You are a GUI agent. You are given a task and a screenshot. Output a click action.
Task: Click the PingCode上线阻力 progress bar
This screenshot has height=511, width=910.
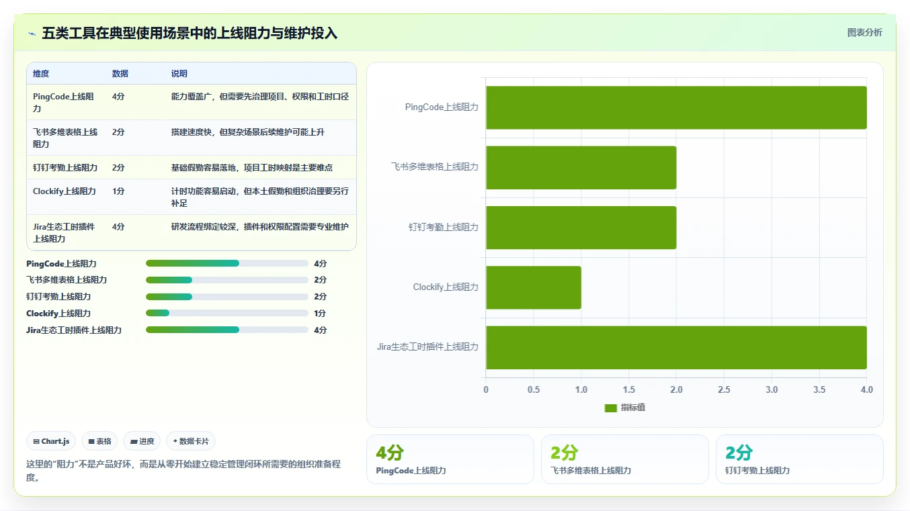point(226,263)
